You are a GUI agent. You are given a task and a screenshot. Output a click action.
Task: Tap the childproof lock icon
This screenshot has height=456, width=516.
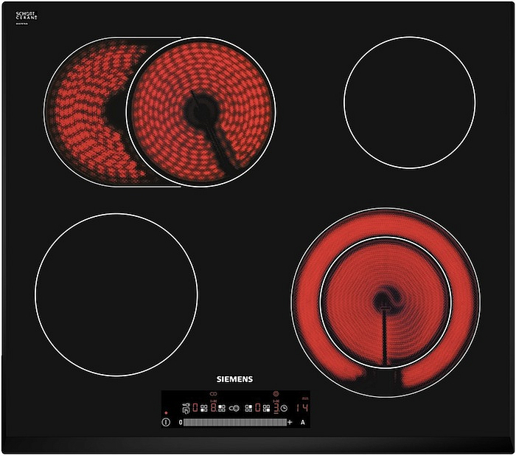185,408
